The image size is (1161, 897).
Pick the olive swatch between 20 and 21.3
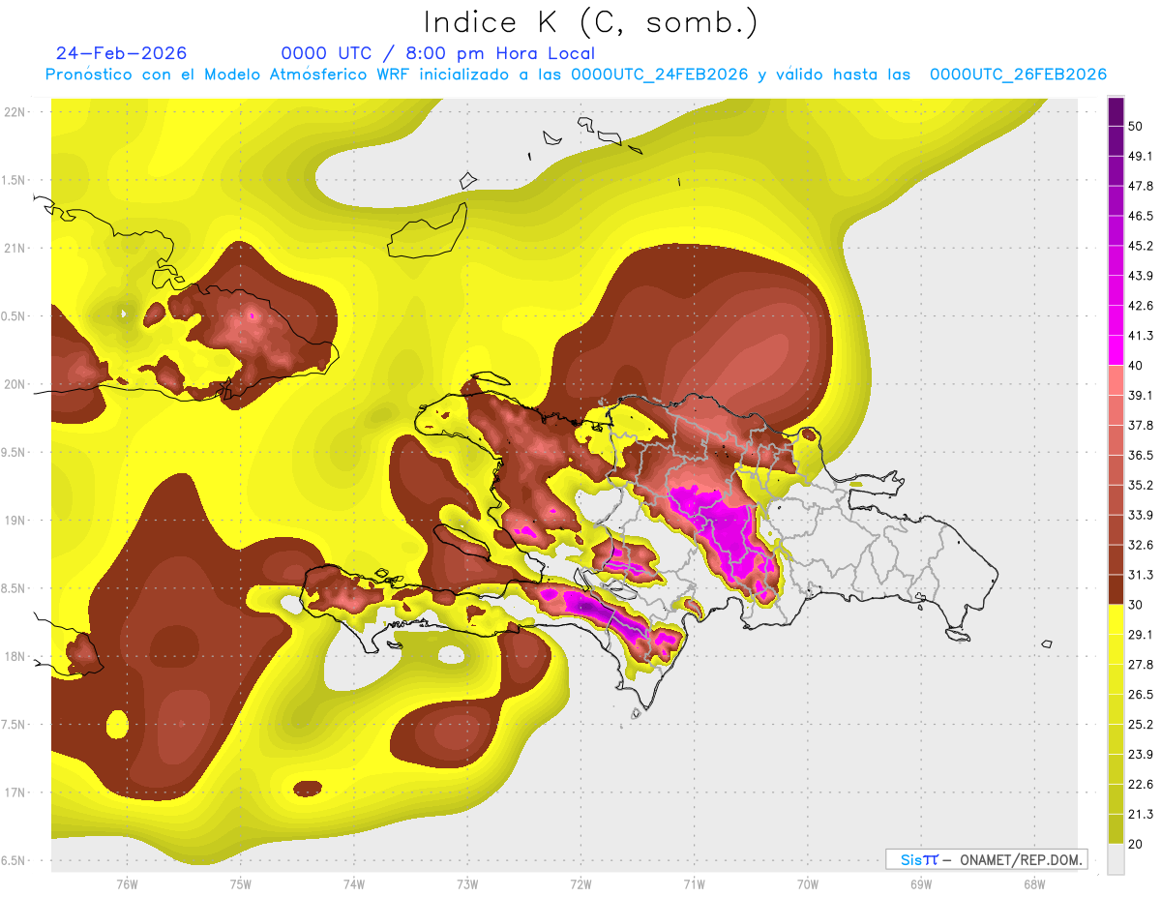pos(1116,829)
